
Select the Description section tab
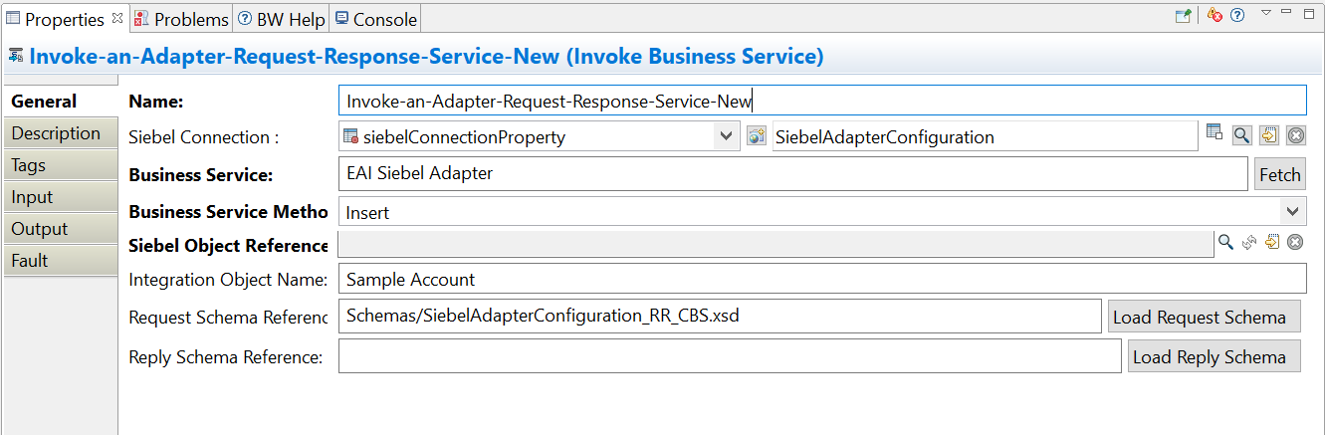[60, 133]
